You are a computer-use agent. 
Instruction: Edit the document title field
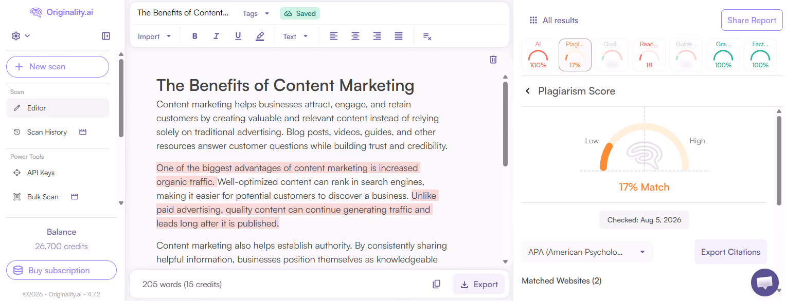pos(183,13)
